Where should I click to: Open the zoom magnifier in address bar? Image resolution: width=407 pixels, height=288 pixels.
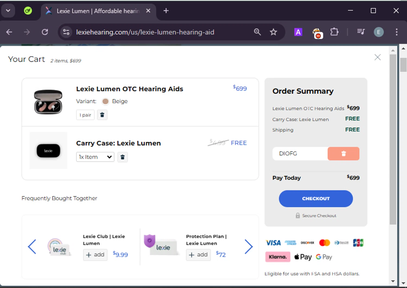pyautogui.click(x=257, y=32)
